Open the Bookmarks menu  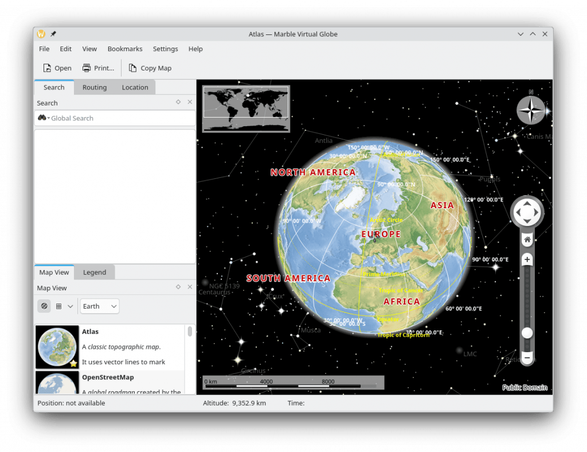tap(125, 49)
